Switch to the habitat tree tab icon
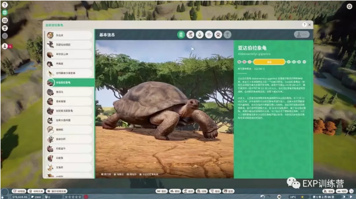The height and width of the screenshot is (199, 356). (x=190, y=35)
